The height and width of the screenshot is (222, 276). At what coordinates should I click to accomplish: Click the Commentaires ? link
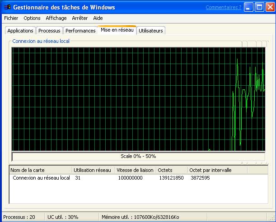pos(223,7)
